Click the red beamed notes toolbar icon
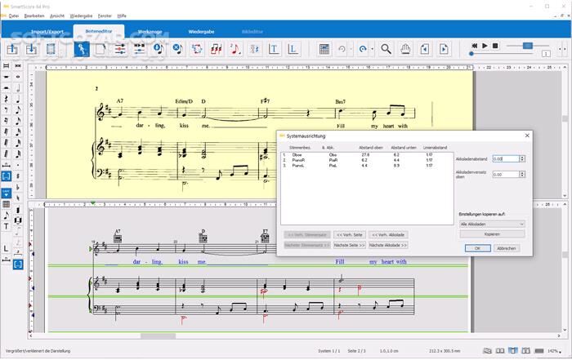The image size is (572, 360). click(x=216, y=49)
